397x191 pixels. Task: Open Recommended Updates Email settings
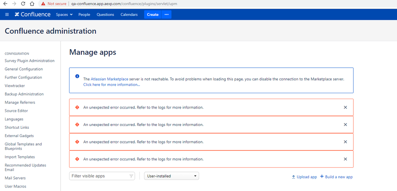[x=25, y=168]
